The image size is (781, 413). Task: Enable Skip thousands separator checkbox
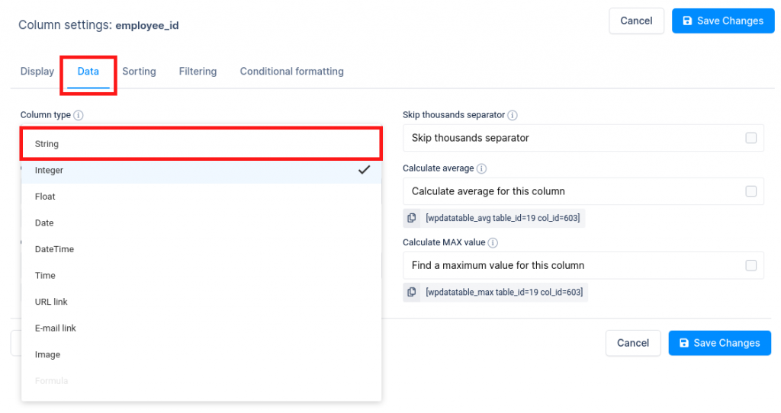(750, 138)
